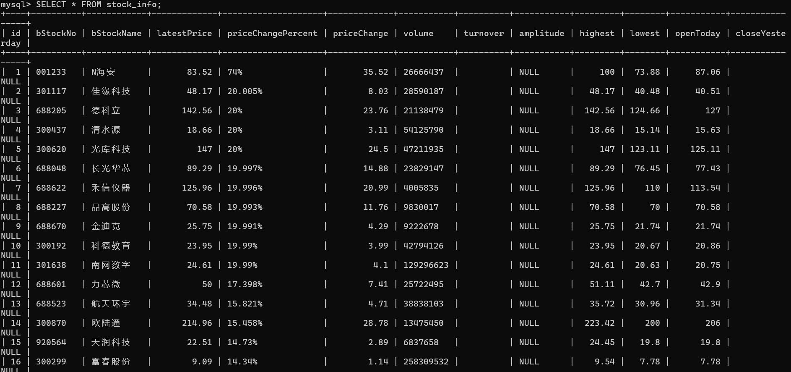This screenshot has height=372, width=791.
Task: Click stock name 欧陆通
Action: 106,323
